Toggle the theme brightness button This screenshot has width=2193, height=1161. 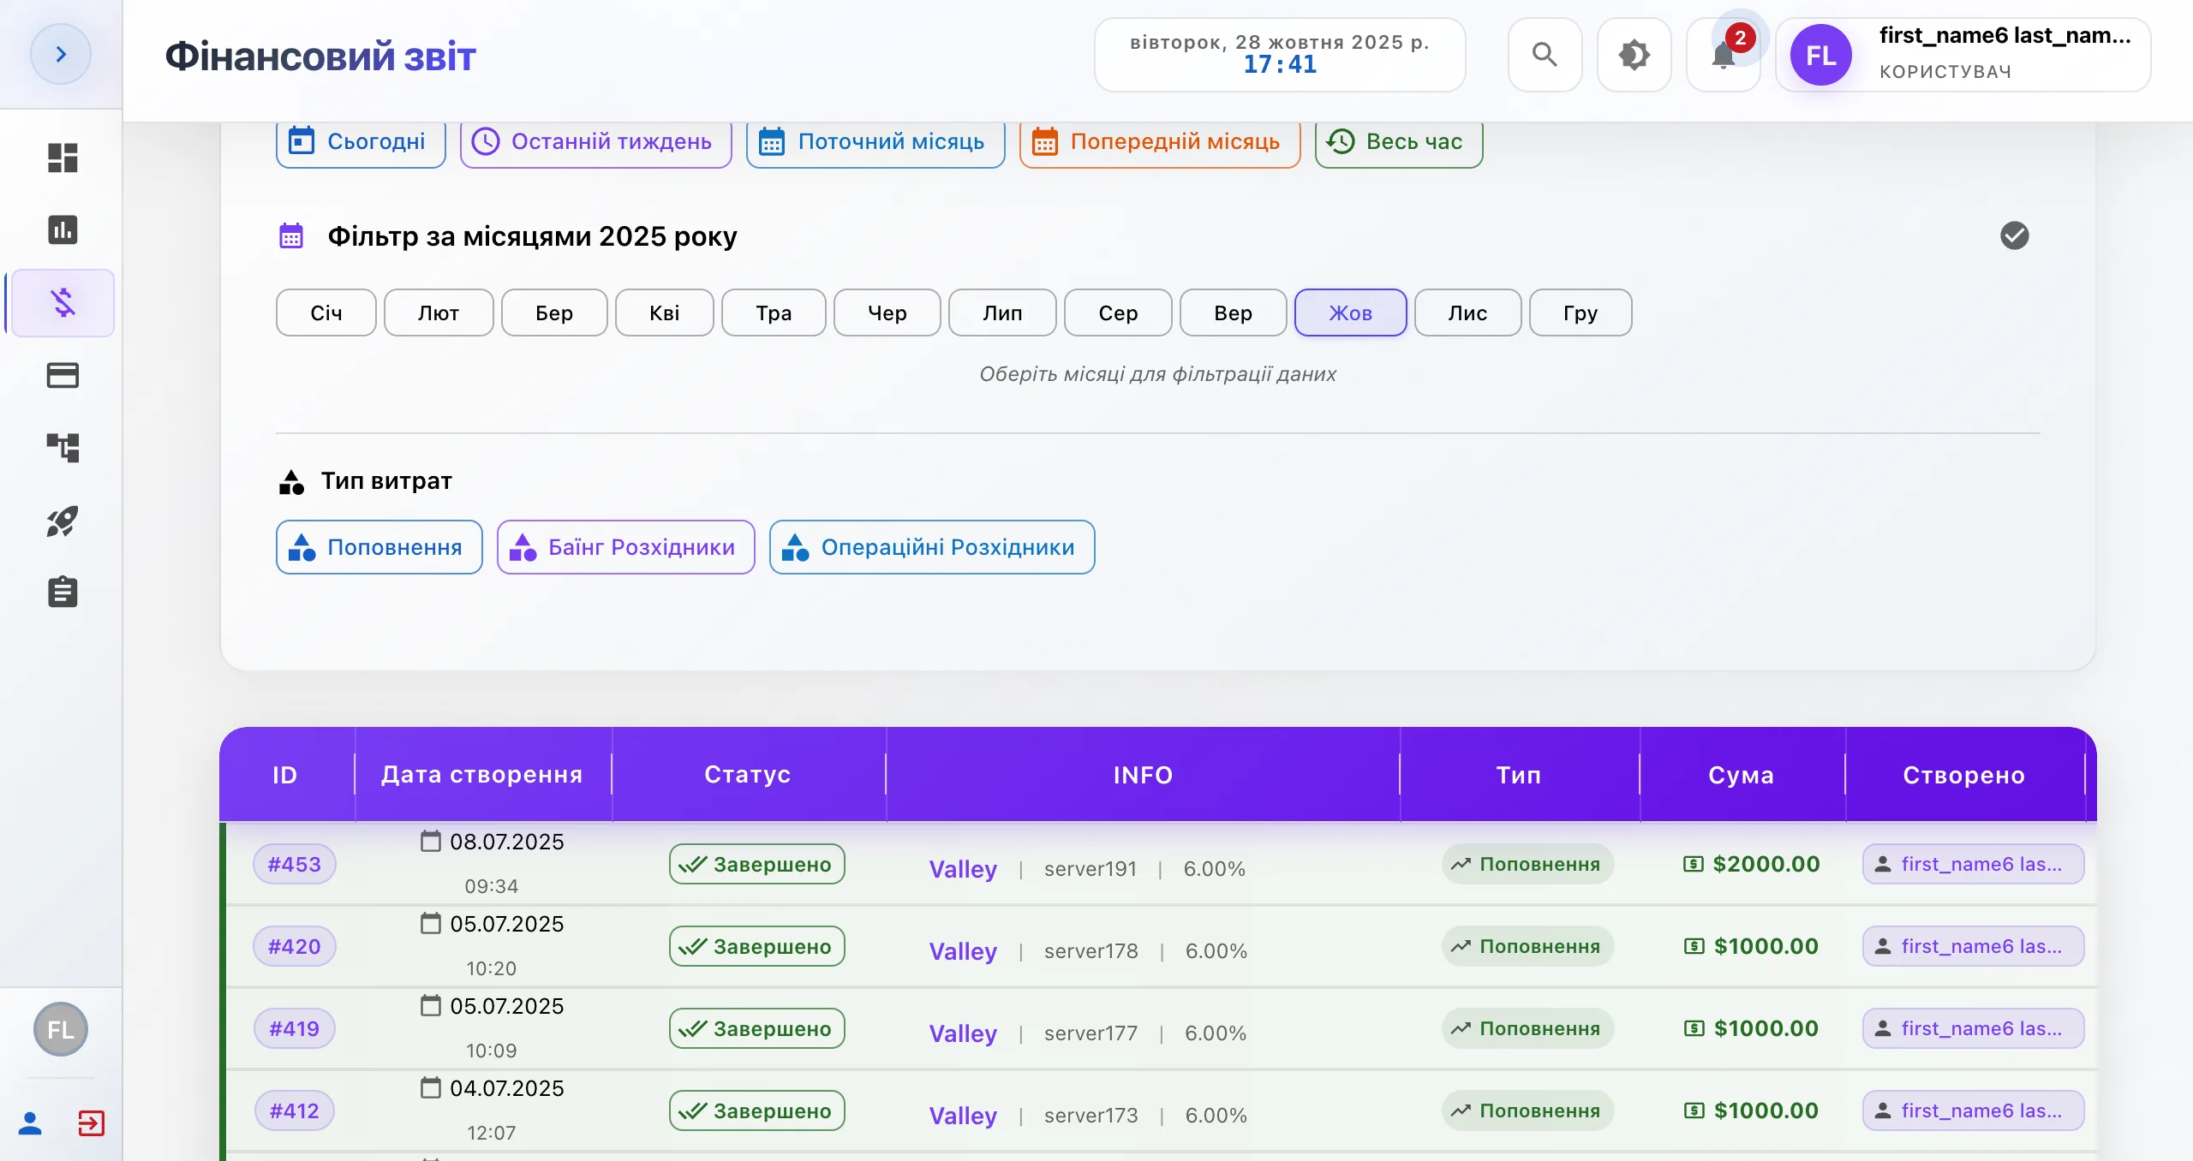[1634, 55]
